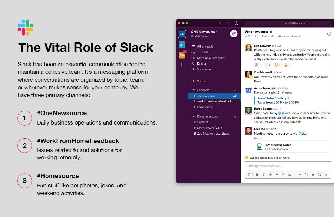Viewport: 334px width, 217px height.
Task: Open All unreads
Action: (202, 47)
